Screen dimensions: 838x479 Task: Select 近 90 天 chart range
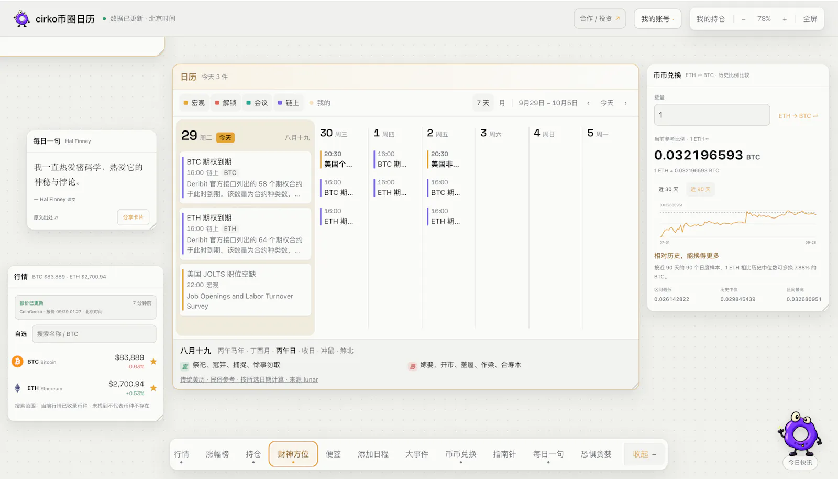click(700, 189)
